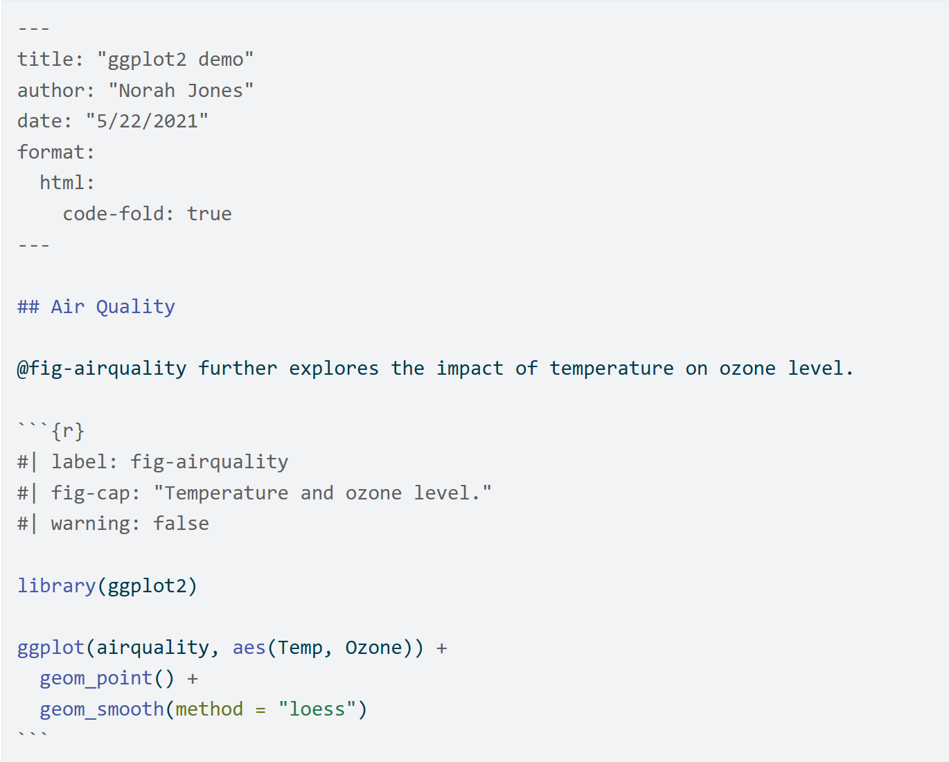The height and width of the screenshot is (762, 949).
Task: Click the author name "Norah Jones"
Action: 181,91
